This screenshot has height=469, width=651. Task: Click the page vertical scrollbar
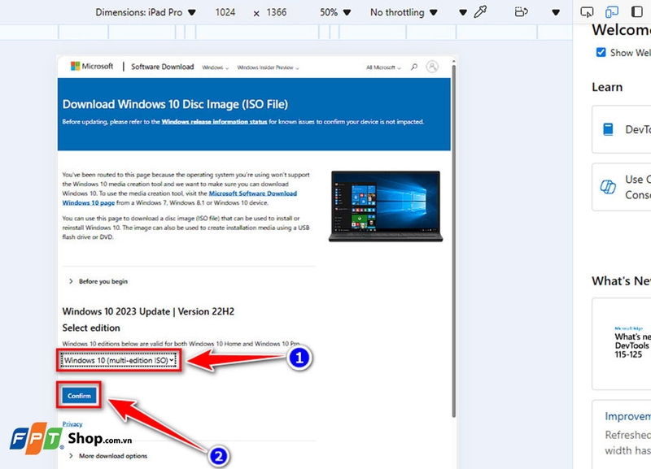pyautogui.click(x=454, y=241)
